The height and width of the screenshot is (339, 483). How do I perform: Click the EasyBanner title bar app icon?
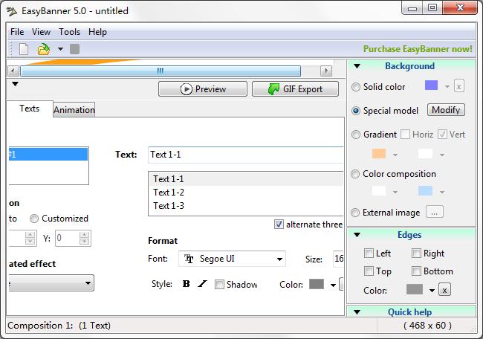point(12,11)
